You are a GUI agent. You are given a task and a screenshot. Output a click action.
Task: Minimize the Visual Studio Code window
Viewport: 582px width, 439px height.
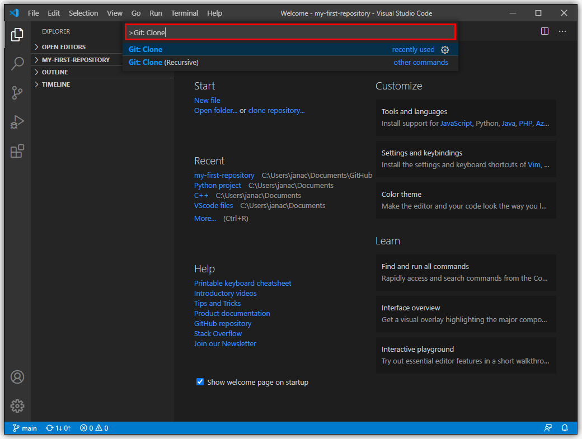pos(513,13)
